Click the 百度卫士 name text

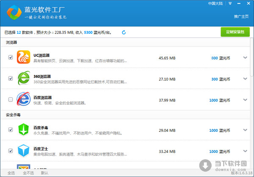(x=41, y=149)
